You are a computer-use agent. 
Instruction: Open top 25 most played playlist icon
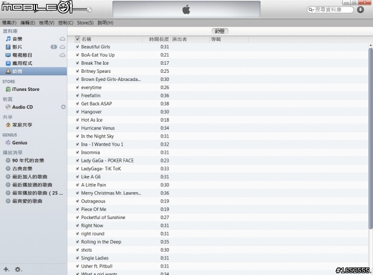8,193
